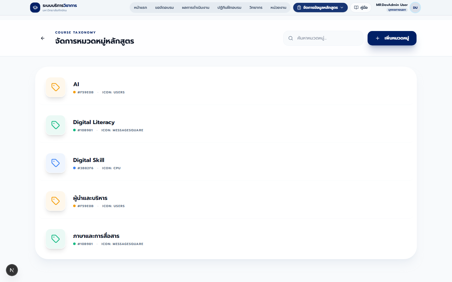The width and height of the screenshot is (452, 282).
Task: Click the blue #3B82F6 color dot
Action: (x=74, y=168)
